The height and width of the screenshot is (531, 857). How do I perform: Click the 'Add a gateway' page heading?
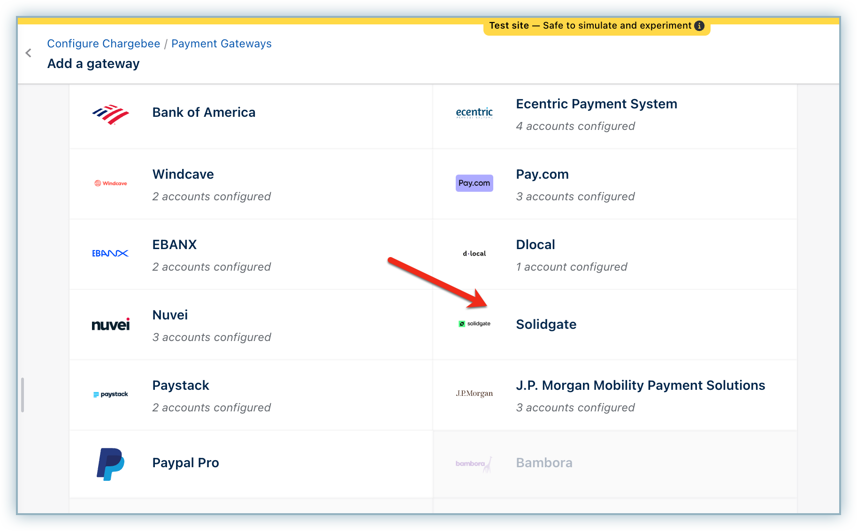tap(93, 64)
